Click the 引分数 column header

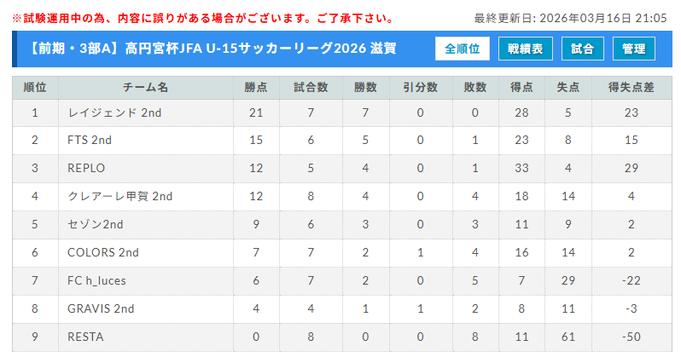click(420, 88)
